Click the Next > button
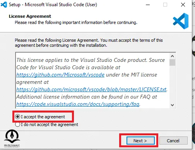 [140, 141]
